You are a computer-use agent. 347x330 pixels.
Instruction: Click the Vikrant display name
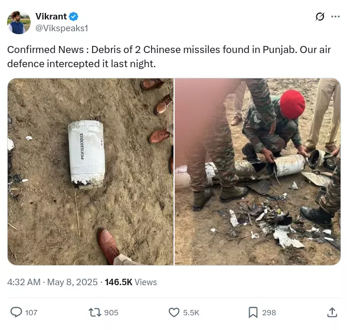51,16
